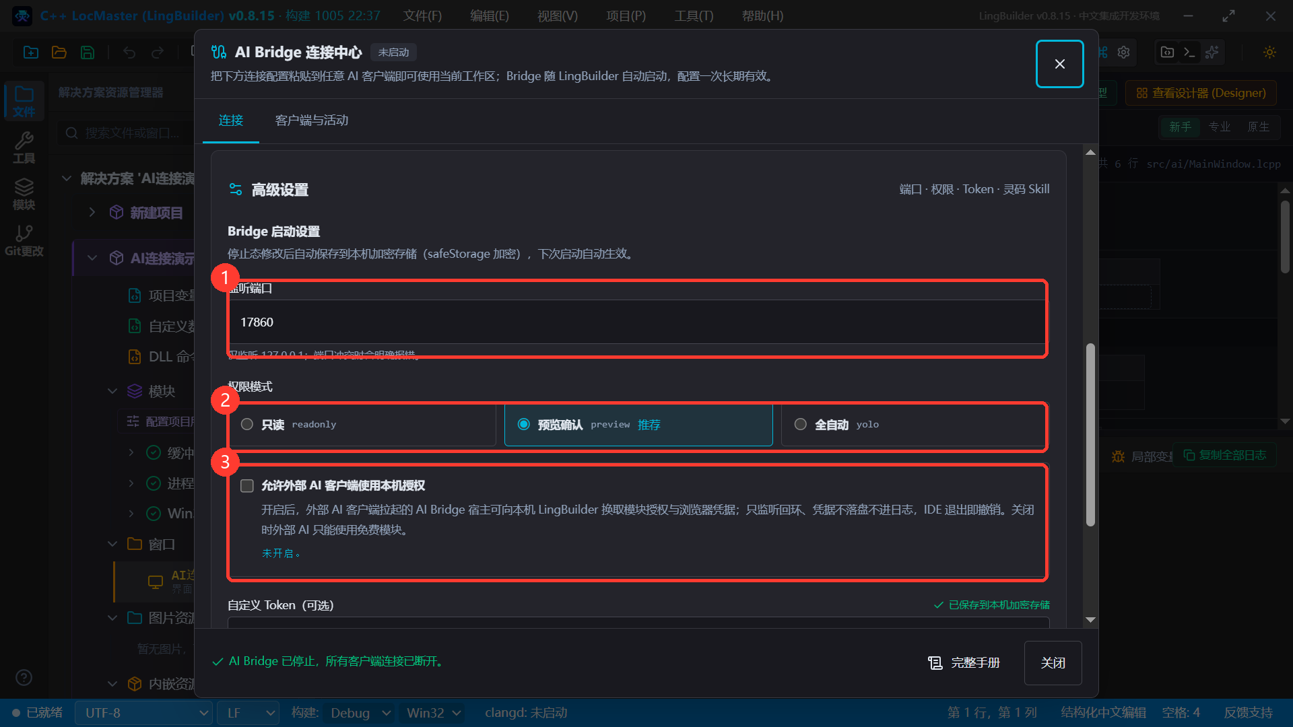Viewport: 1293px width, 727px height.
Task: Open the 模块 sidebar panel
Action: coord(24,194)
